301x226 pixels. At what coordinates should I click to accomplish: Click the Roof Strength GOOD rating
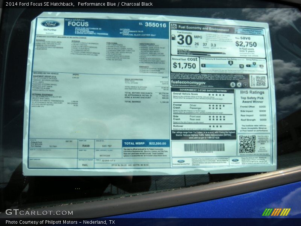[263, 120]
